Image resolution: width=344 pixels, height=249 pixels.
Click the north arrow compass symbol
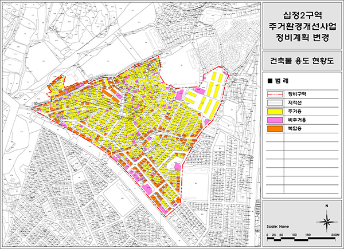coord(326,218)
